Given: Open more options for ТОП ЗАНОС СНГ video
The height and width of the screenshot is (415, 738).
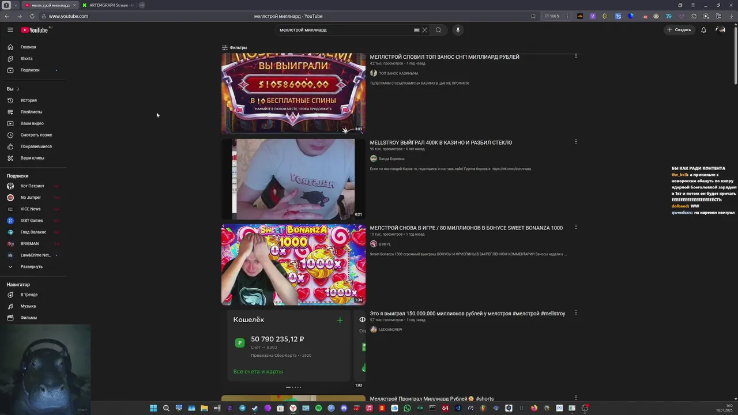Looking at the screenshot, I should (x=575, y=56).
